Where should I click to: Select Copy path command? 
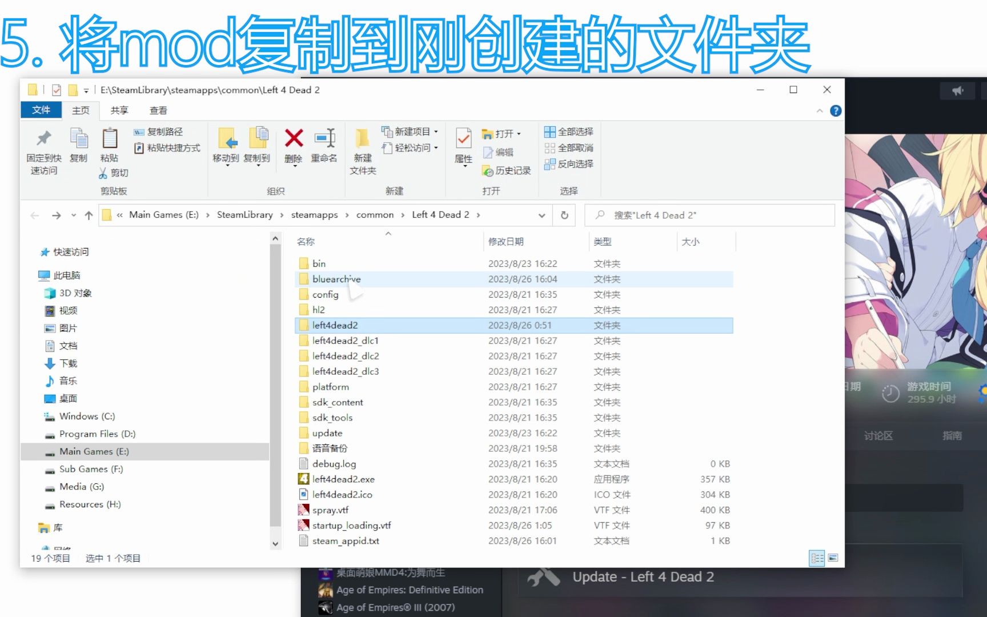(x=158, y=132)
